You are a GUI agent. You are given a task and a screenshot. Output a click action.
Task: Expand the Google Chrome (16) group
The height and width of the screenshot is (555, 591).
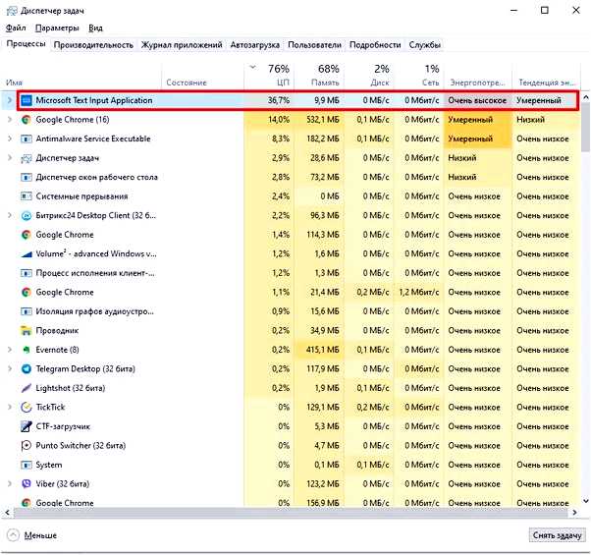click(x=10, y=120)
